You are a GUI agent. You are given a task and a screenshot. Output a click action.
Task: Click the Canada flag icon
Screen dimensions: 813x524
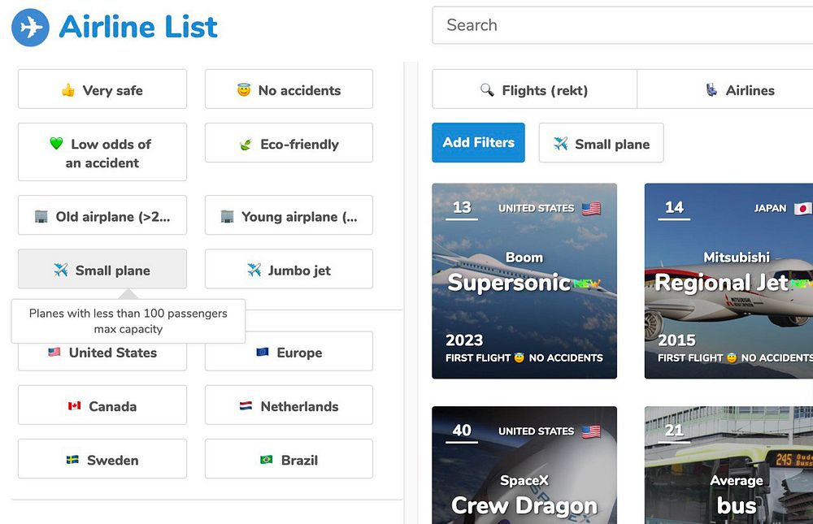pos(74,406)
